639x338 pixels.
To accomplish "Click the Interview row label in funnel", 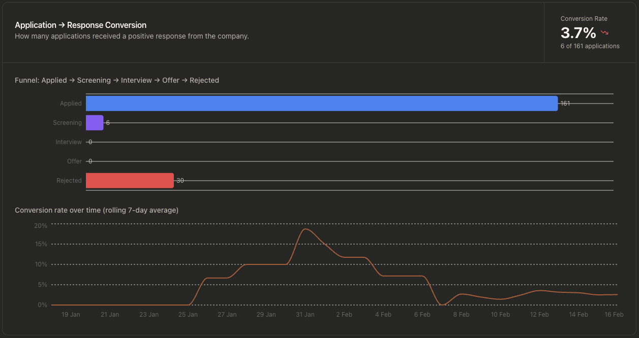I will coord(69,142).
